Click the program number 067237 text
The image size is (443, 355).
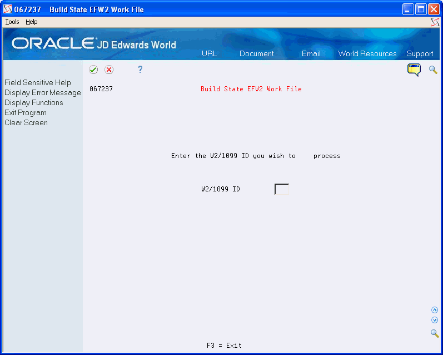[x=101, y=89]
